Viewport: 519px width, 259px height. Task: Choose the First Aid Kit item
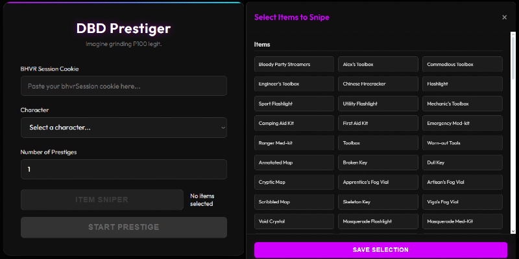379,123
